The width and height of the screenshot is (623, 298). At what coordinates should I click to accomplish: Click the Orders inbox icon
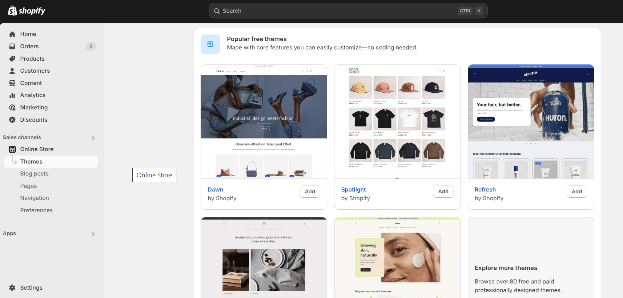[12, 47]
